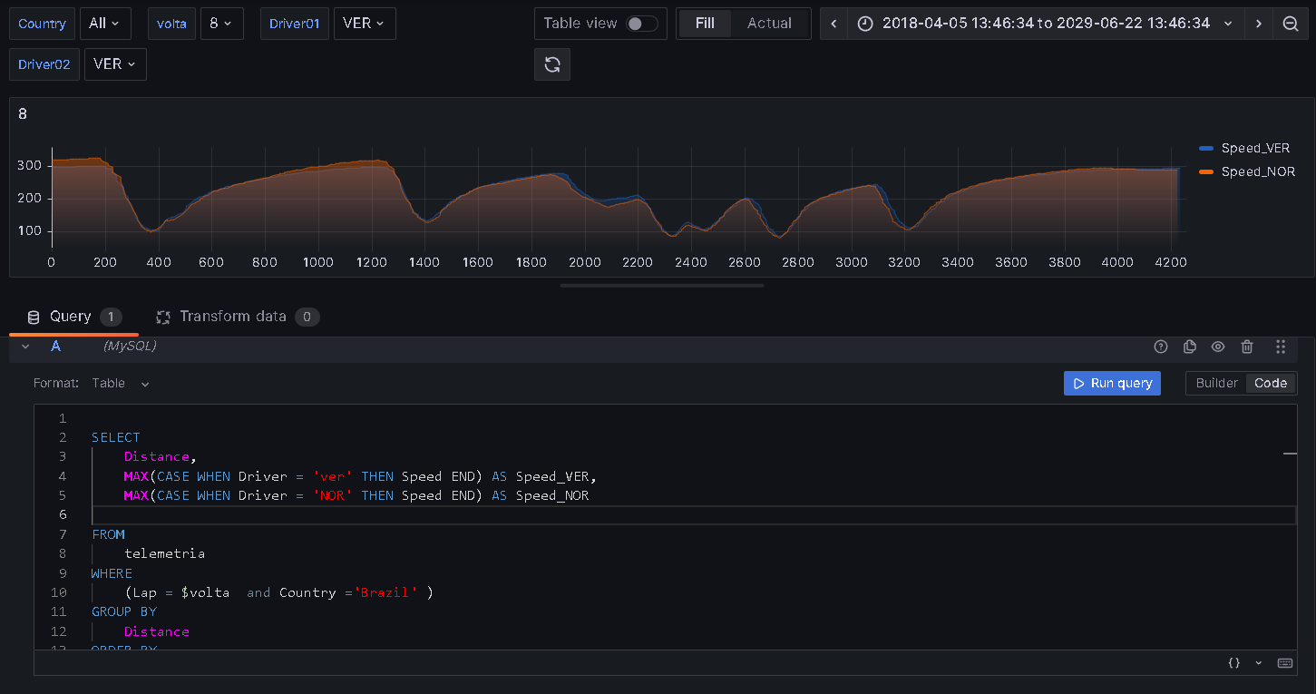Switch the editor to Builder mode
The width and height of the screenshot is (1316, 694).
[x=1215, y=383]
